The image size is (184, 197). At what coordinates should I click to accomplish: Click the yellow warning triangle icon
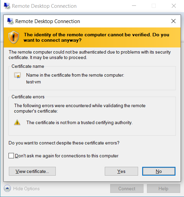click(x=17, y=122)
